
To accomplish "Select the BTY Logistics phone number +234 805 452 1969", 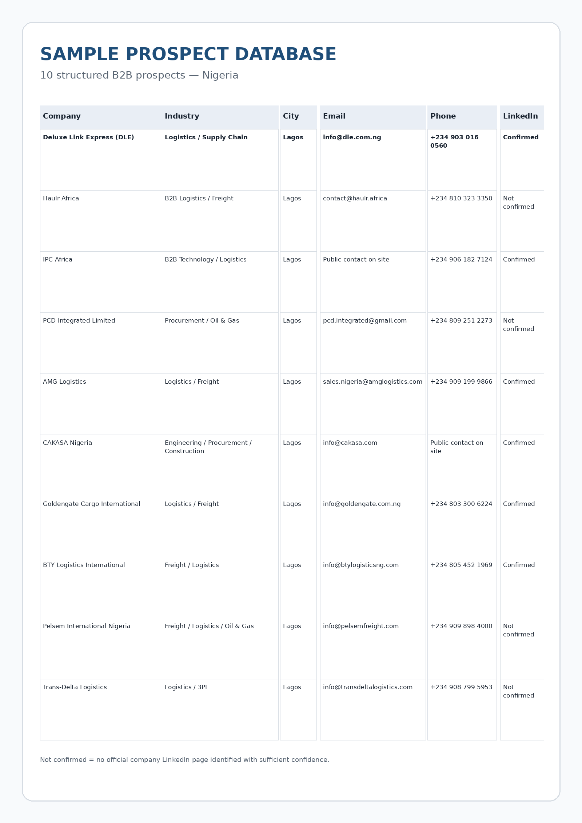I will [x=461, y=565].
